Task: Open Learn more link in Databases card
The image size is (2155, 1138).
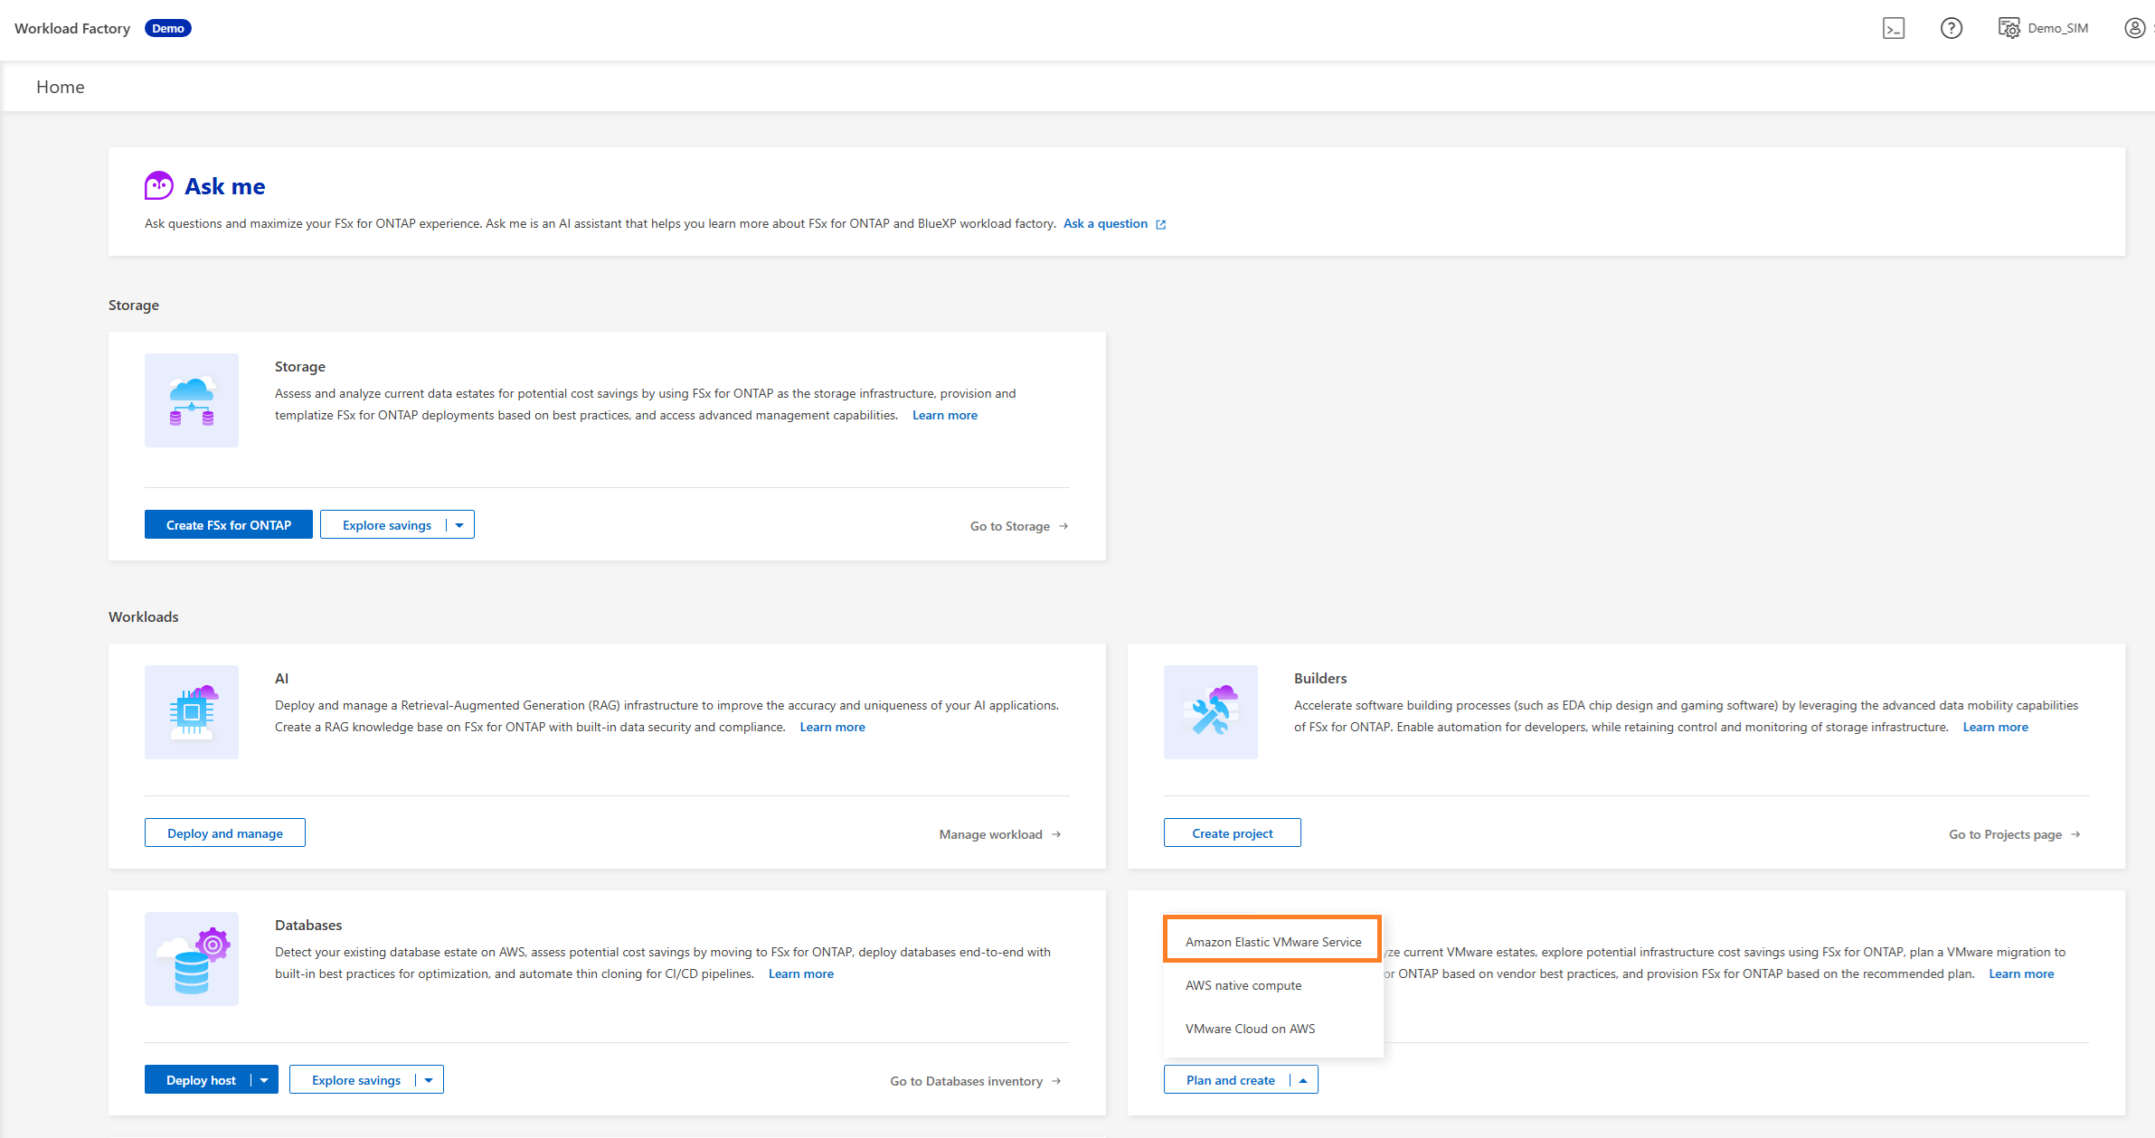Action: pos(800,973)
